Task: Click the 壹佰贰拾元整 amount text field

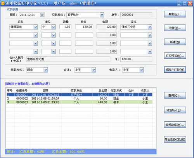Action: pyautogui.click(x=68, y=59)
